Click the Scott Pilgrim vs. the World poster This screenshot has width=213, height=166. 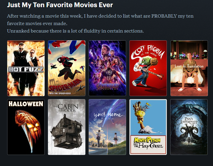[148, 68]
